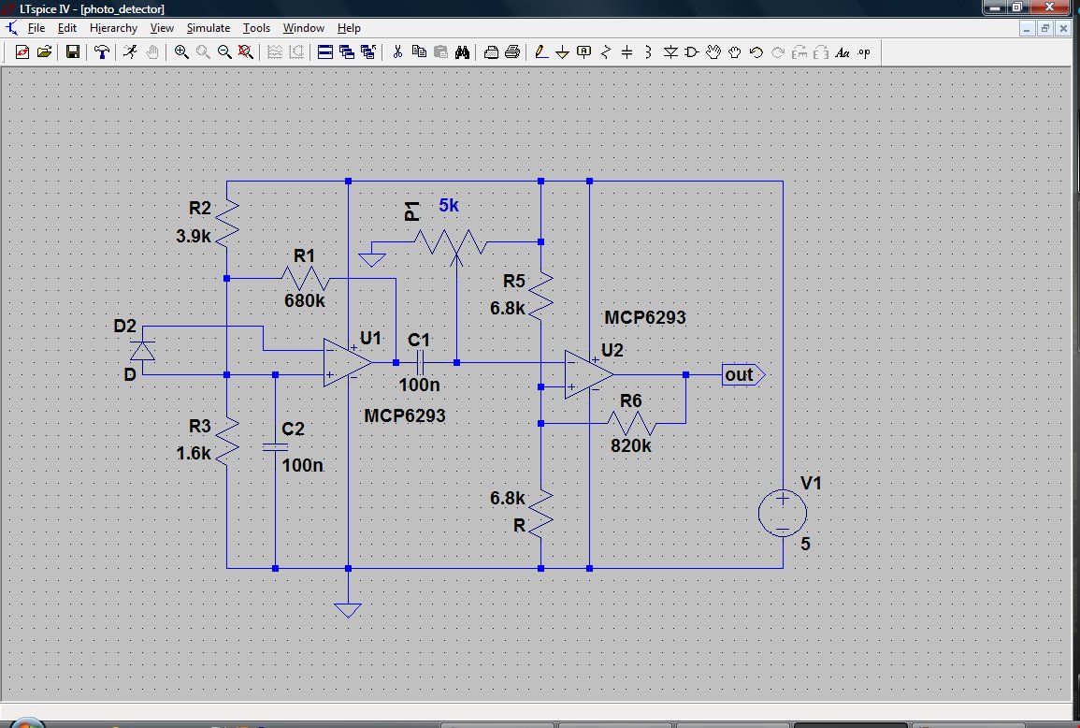Select the Cut scissors tool

[x=397, y=51]
